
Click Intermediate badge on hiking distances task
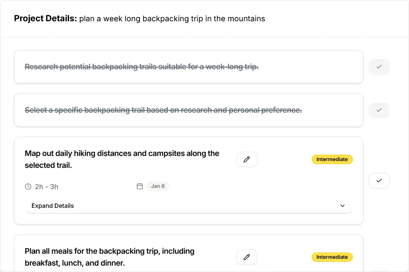pyautogui.click(x=332, y=159)
